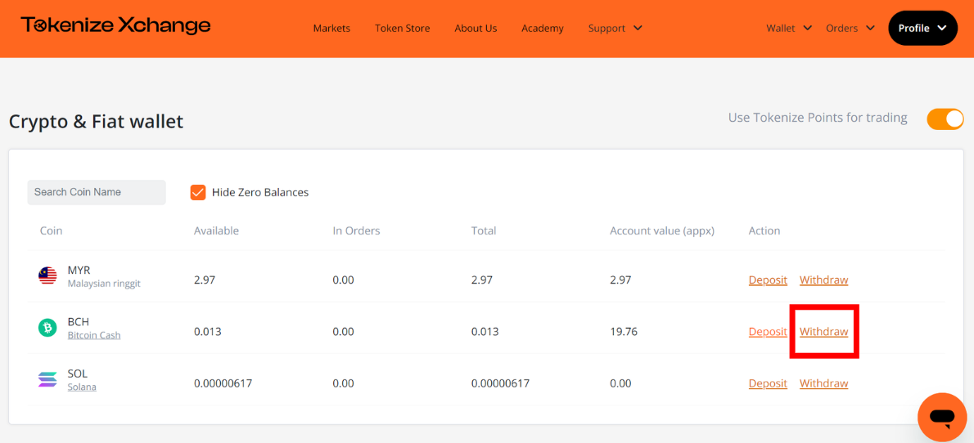The width and height of the screenshot is (974, 443).
Task: Click SOL available balance 0.00000617
Action: pos(223,383)
